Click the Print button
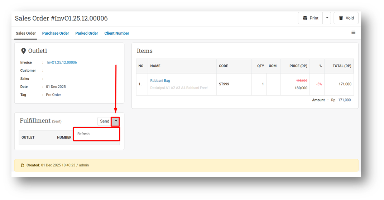The image size is (384, 200). coord(310,18)
